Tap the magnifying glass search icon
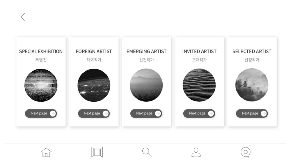The image size is (291, 164). [x=147, y=152]
